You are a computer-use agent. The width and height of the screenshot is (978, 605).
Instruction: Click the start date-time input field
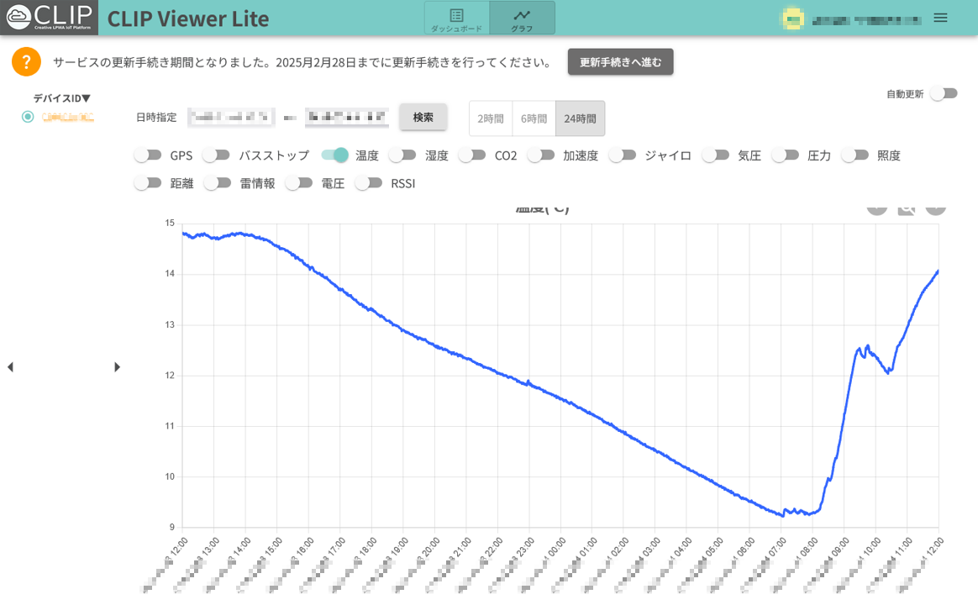[x=231, y=118]
